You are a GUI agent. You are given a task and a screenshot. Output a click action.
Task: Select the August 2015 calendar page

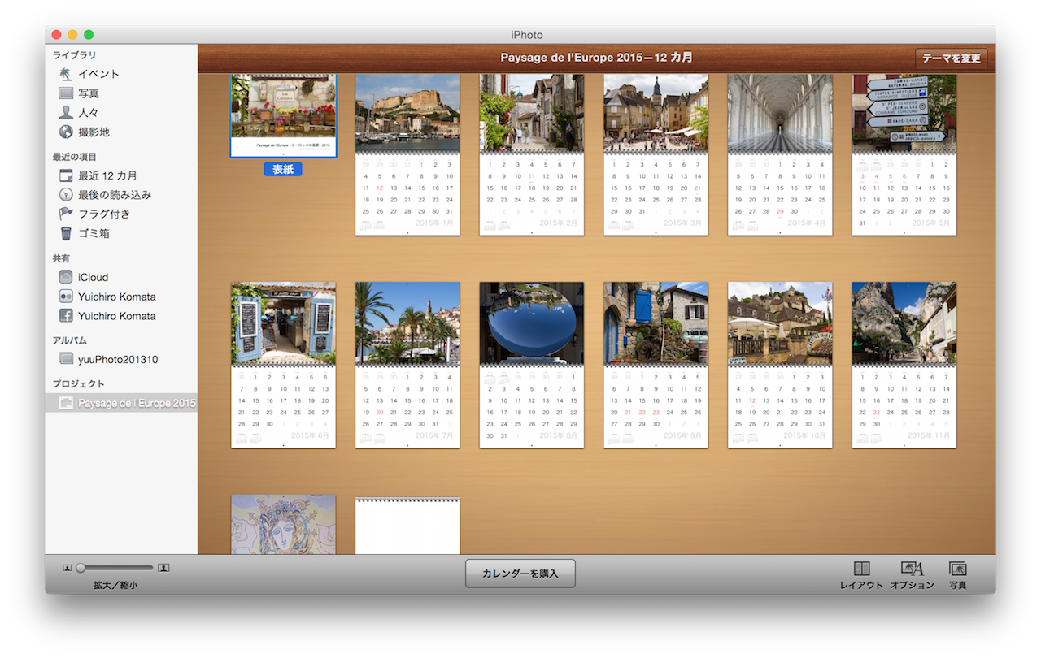pos(532,365)
